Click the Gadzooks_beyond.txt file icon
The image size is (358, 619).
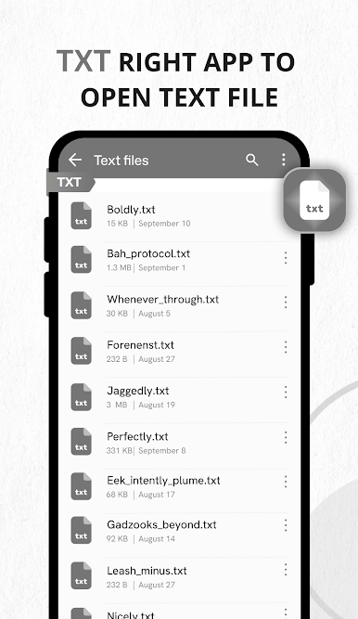(x=82, y=530)
